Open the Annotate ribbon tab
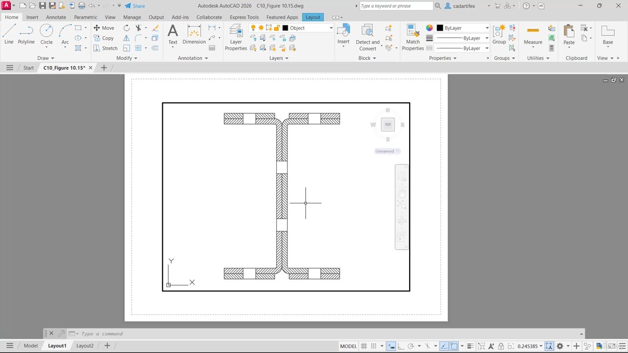 point(56,17)
